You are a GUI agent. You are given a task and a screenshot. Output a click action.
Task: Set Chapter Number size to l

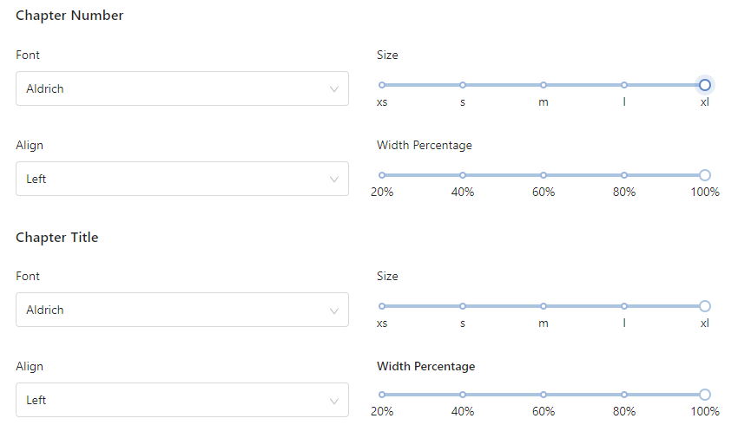(x=624, y=85)
